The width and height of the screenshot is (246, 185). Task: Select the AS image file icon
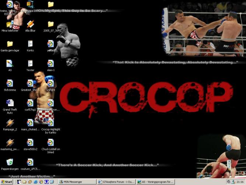[x=10, y=63]
